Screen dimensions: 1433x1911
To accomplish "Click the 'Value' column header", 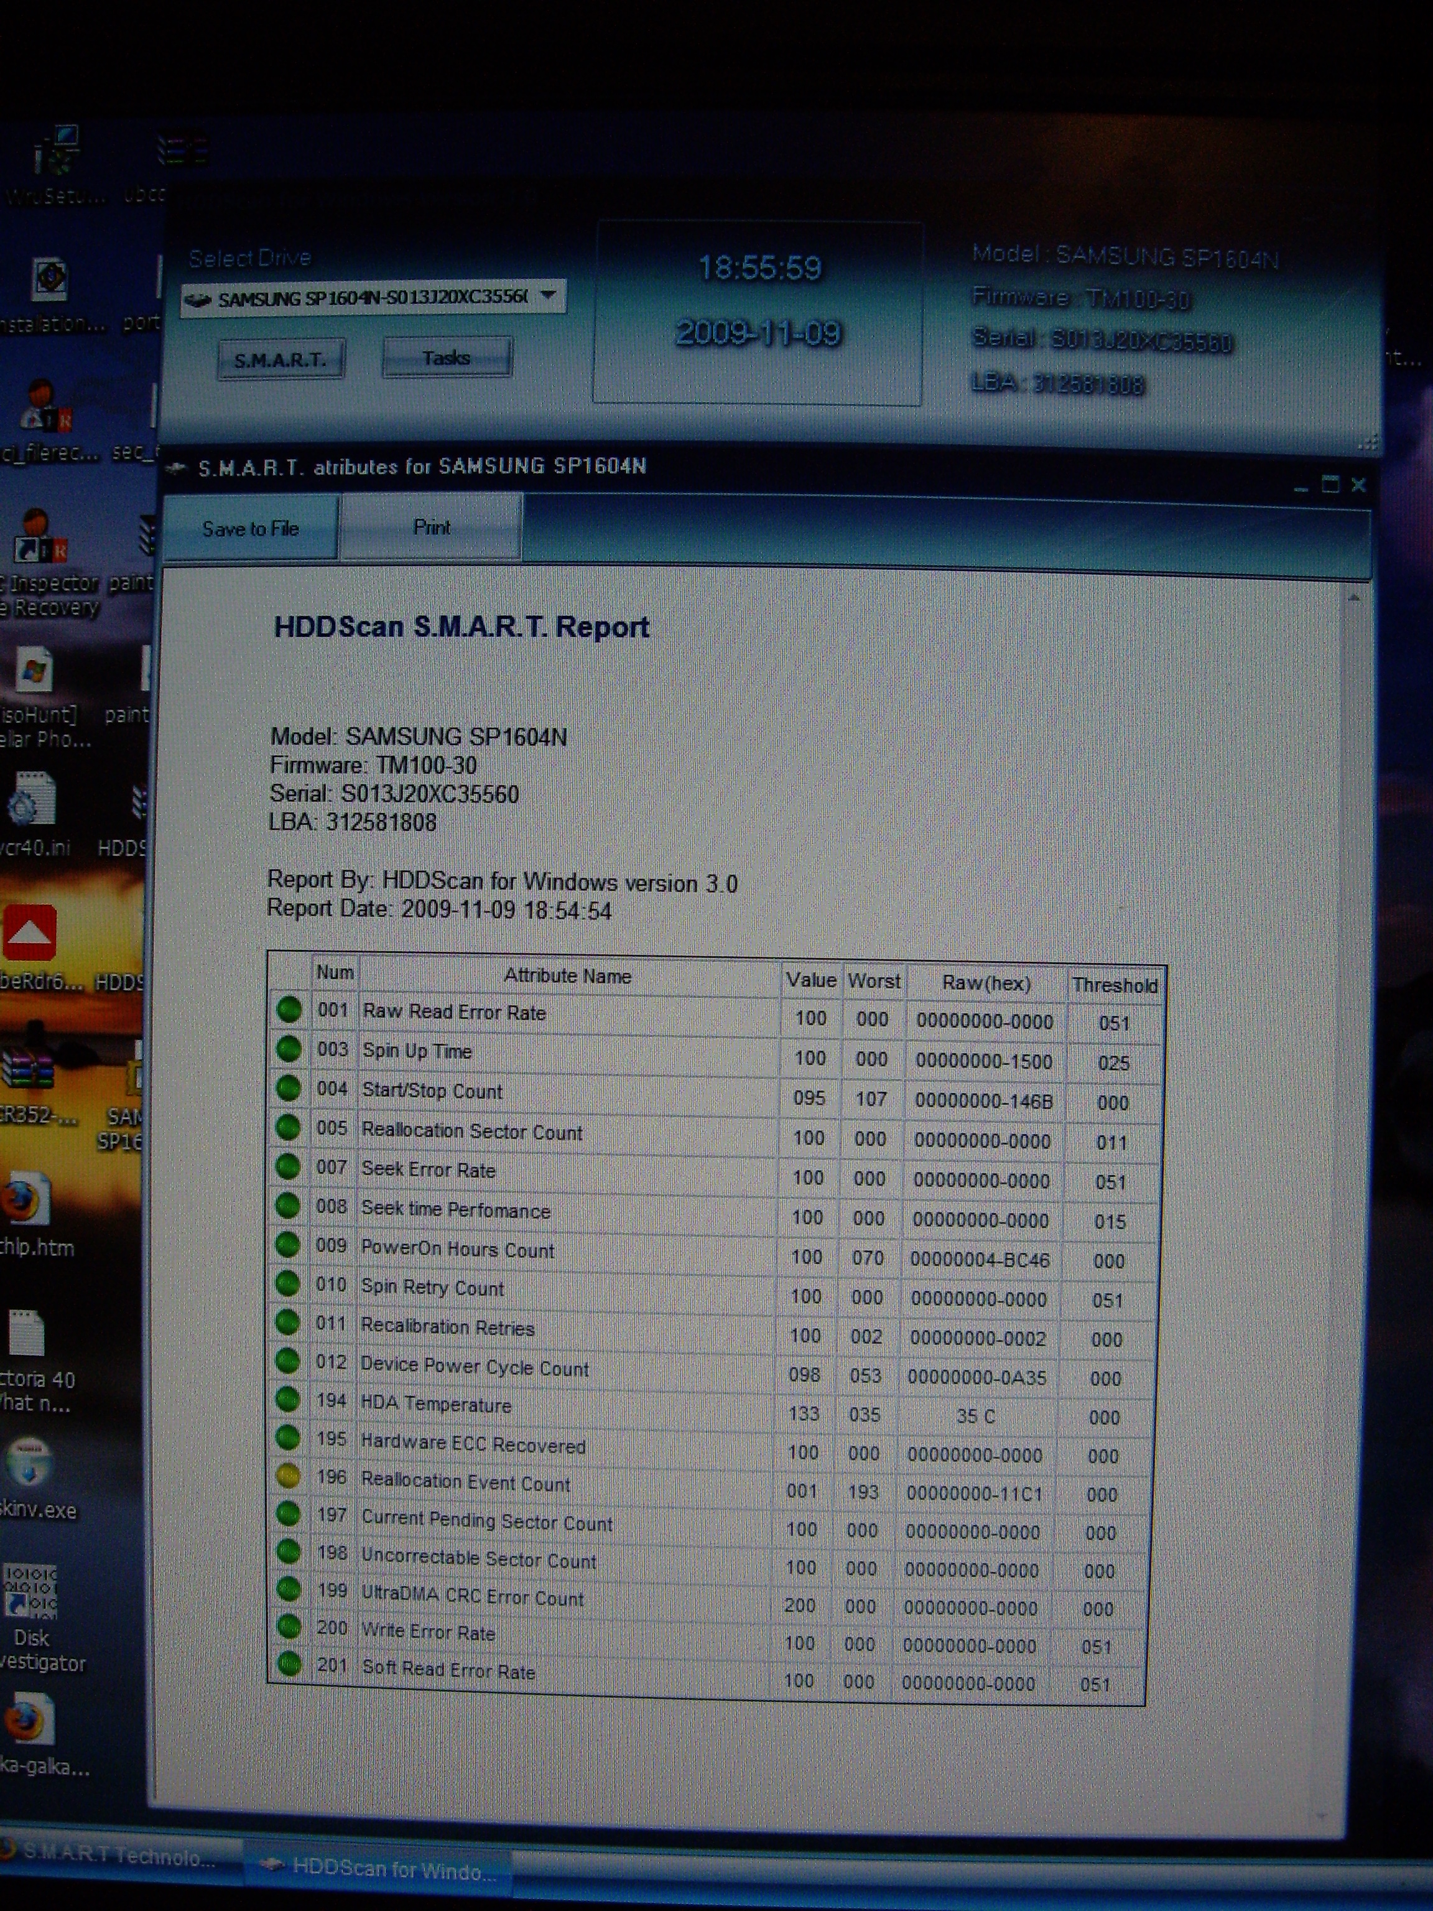I will point(811,980).
